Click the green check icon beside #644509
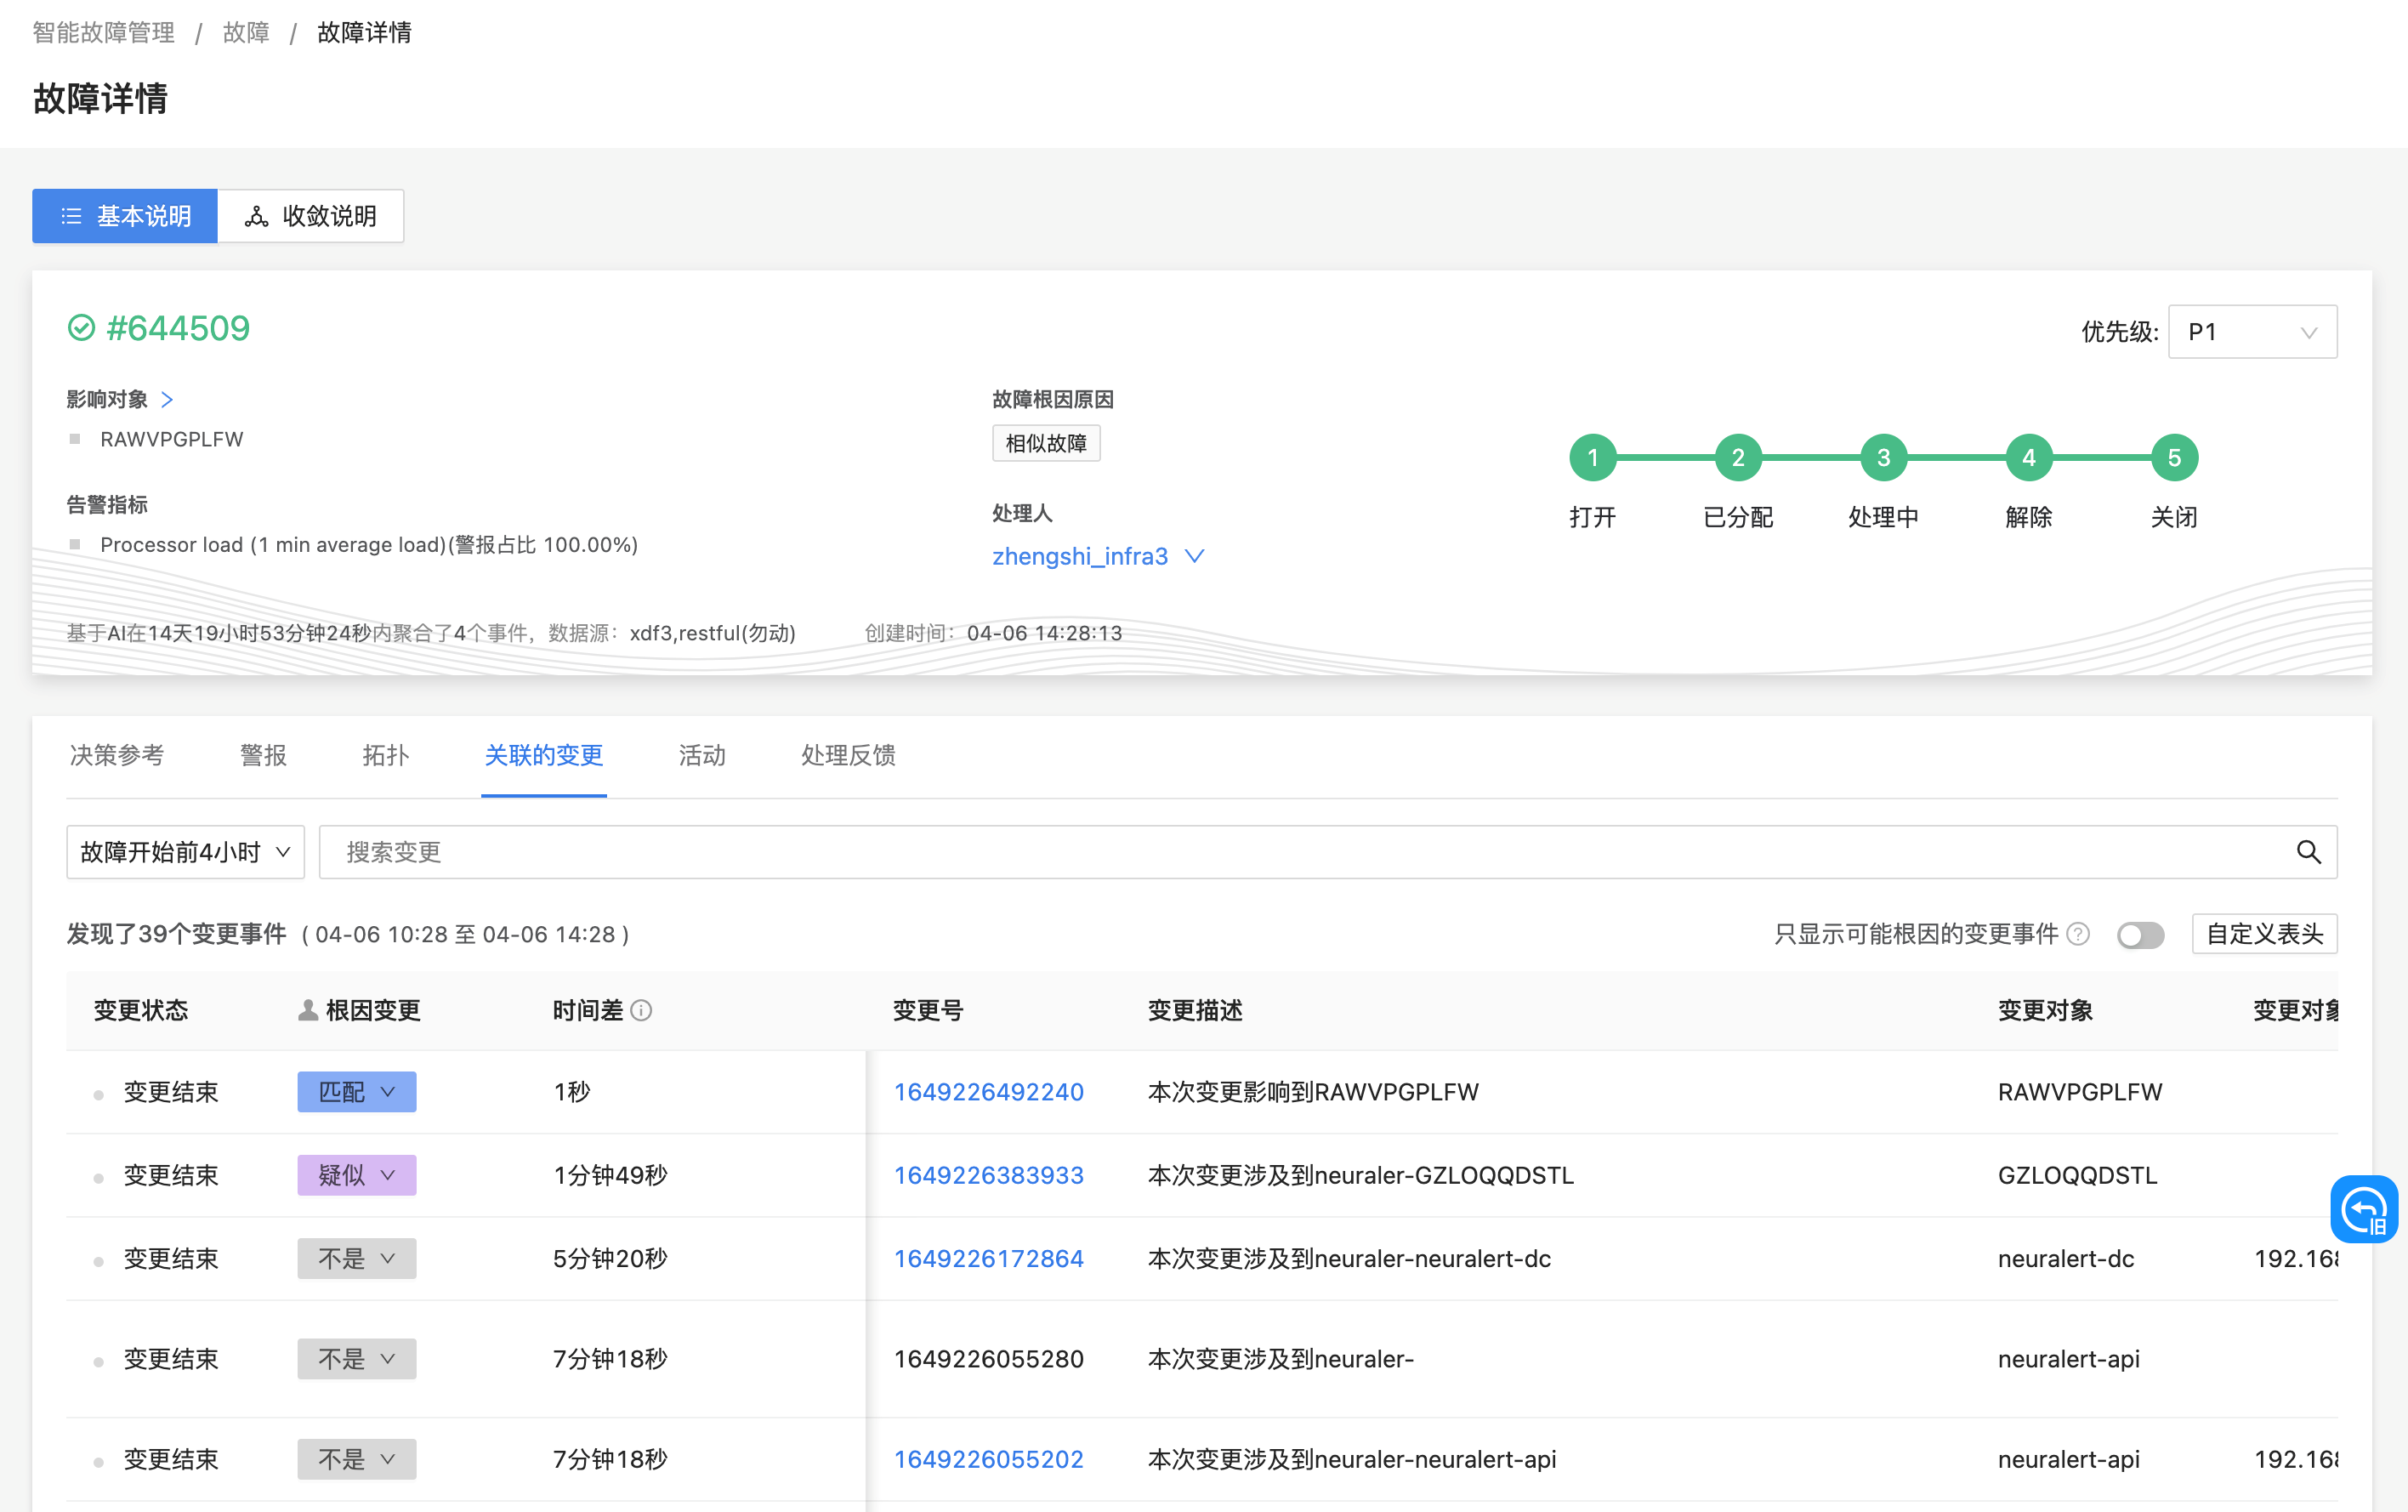The image size is (2408, 1512). (81, 328)
